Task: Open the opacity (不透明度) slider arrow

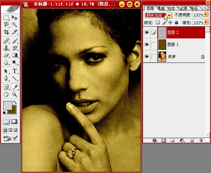Action: pos(206,14)
